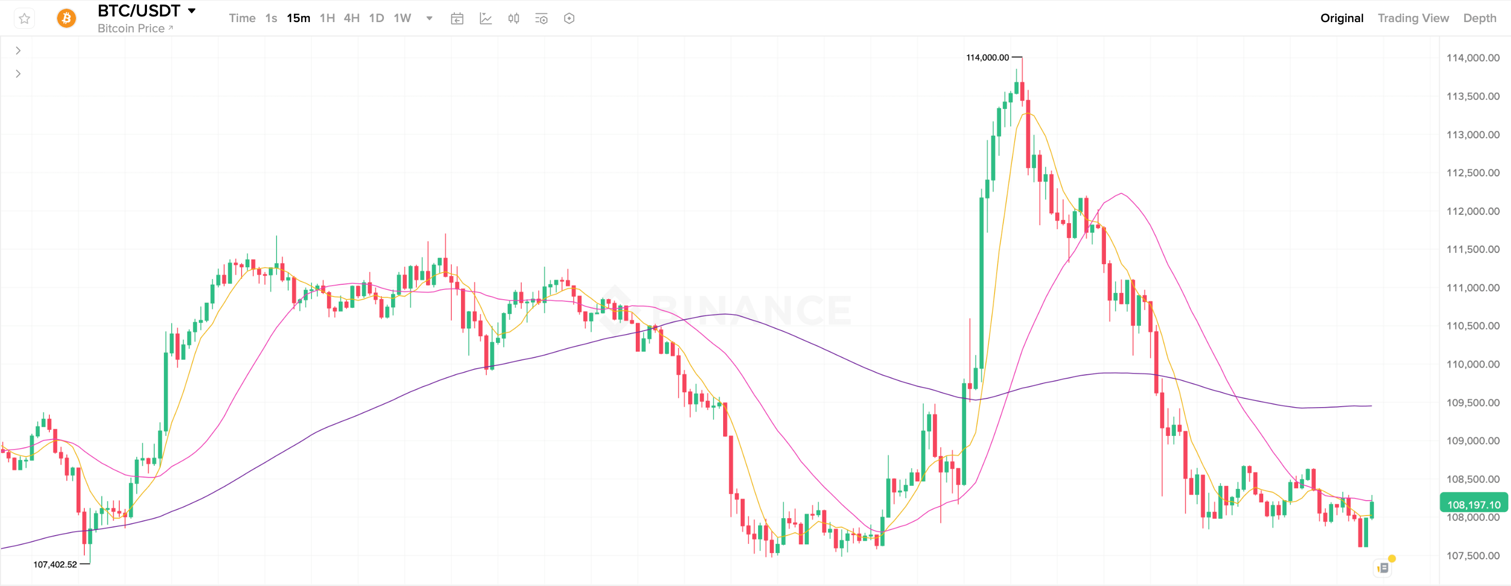Expand the first chart legend chevron
Image resolution: width=1511 pixels, height=586 pixels.
click(x=18, y=51)
